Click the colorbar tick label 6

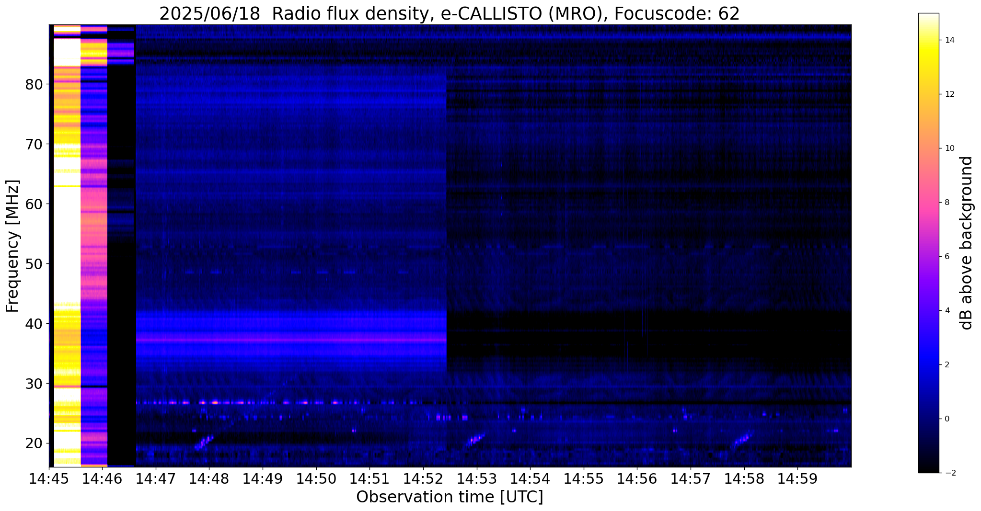[946, 257]
